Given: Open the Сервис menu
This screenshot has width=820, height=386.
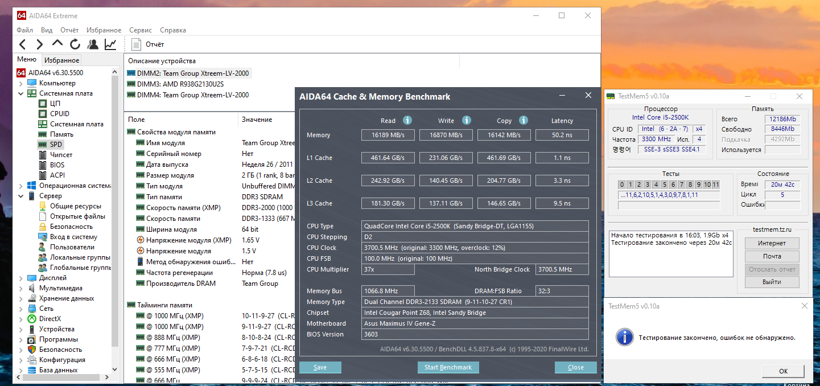Looking at the screenshot, I should click(x=141, y=30).
